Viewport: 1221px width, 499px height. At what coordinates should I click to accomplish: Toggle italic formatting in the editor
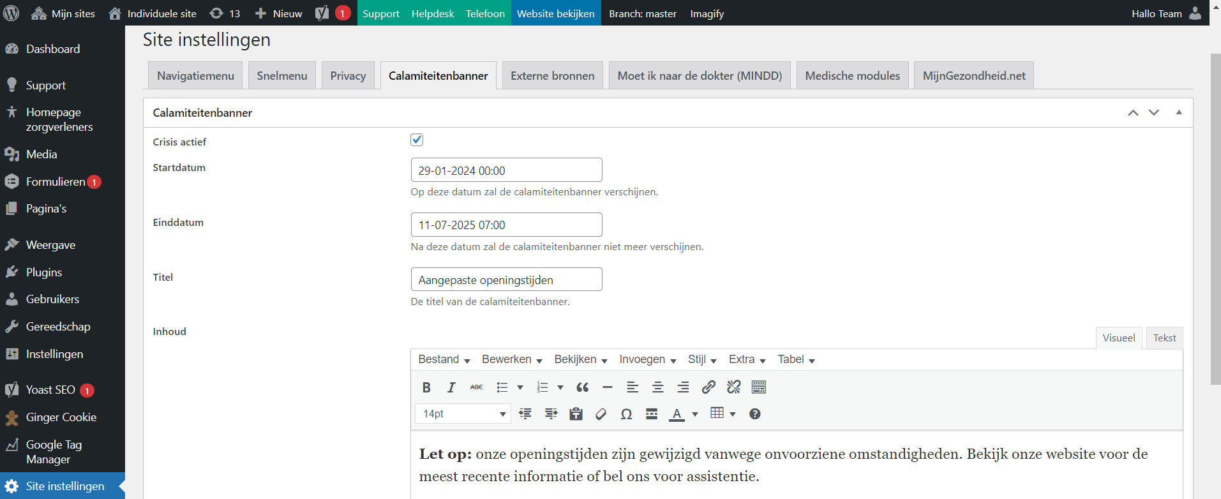(x=451, y=387)
